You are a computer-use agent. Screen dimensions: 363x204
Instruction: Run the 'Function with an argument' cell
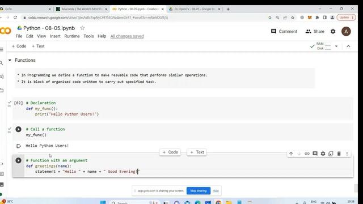pyautogui.click(x=18, y=160)
